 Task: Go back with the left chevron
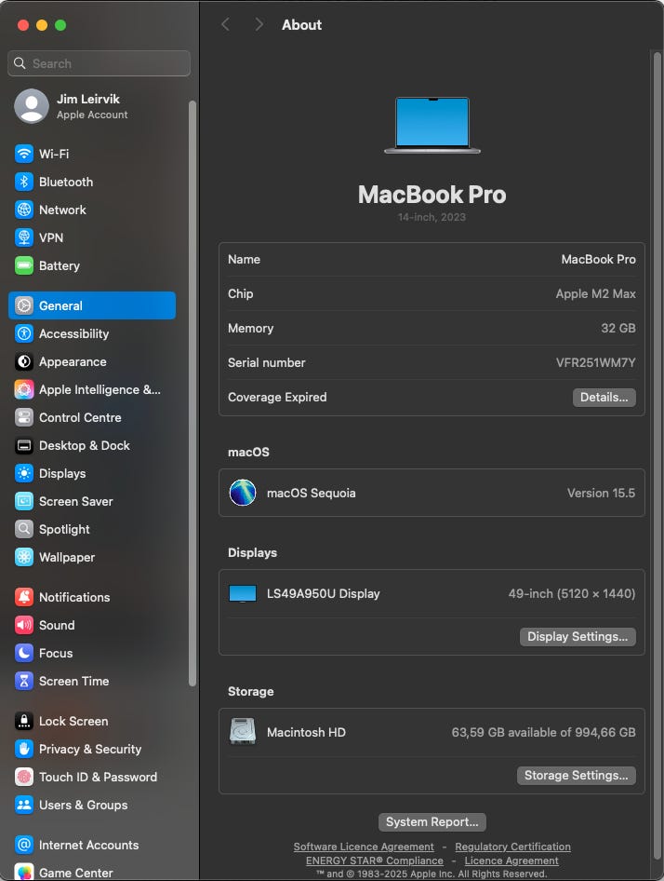click(x=226, y=25)
